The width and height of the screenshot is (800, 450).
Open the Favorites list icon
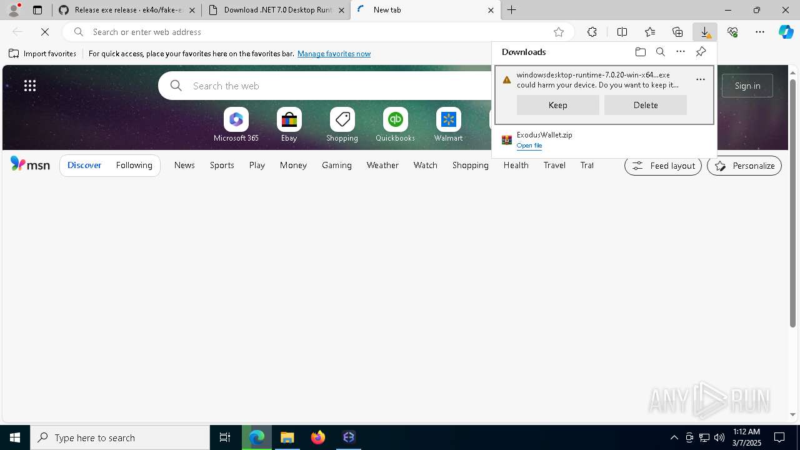[650, 32]
